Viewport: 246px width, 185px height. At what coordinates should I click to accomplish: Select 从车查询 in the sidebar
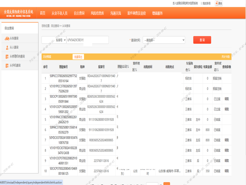[x=14, y=38]
